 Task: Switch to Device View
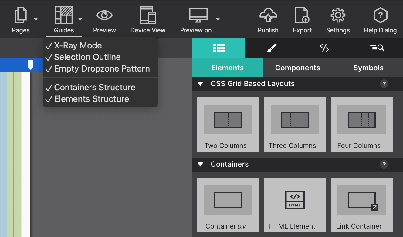(x=148, y=15)
